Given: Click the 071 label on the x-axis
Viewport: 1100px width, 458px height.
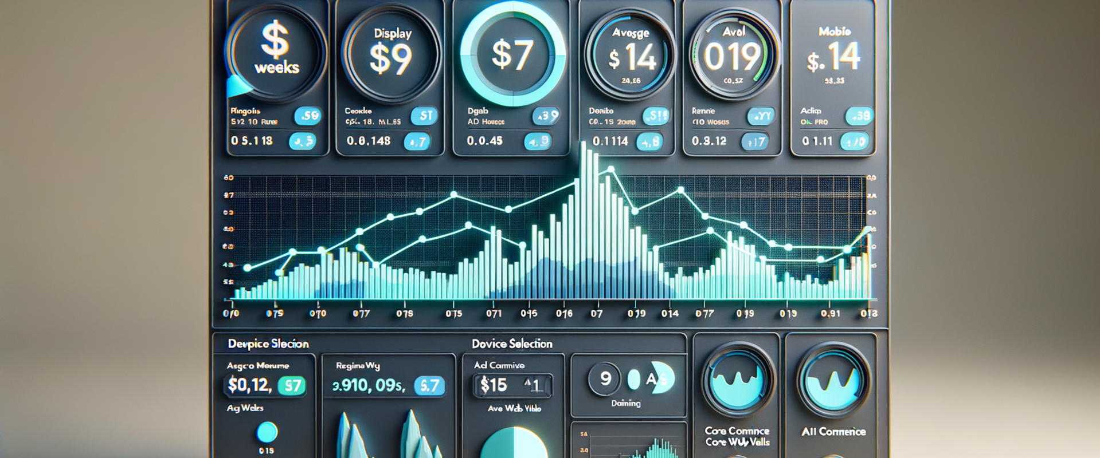Looking at the screenshot, I should (x=494, y=314).
